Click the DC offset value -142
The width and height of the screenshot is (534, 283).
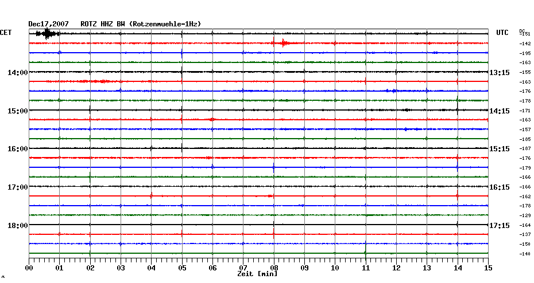coord(525,44)
